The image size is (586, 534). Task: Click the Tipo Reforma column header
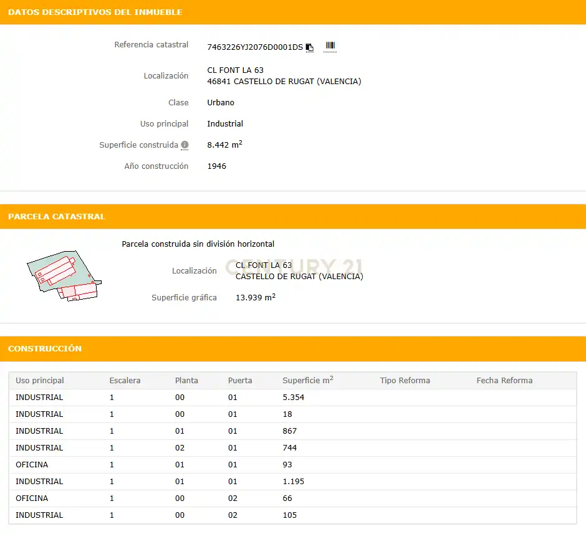(x=405, y=381)
